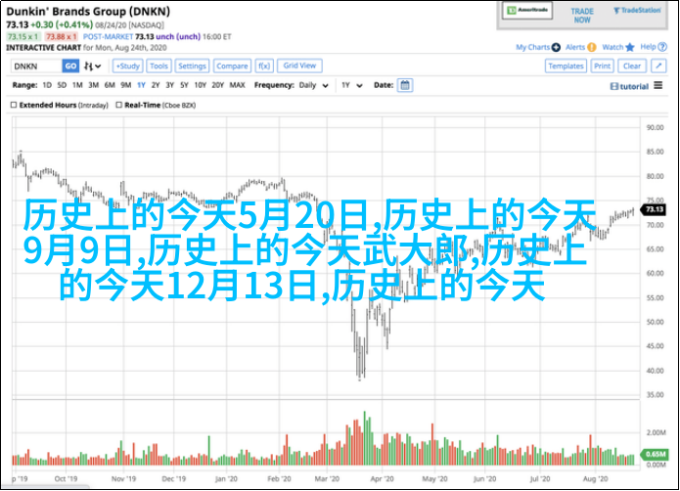Click the Alerts bell icon
This screenshot has height=491, width=680.
click(591, 47)
